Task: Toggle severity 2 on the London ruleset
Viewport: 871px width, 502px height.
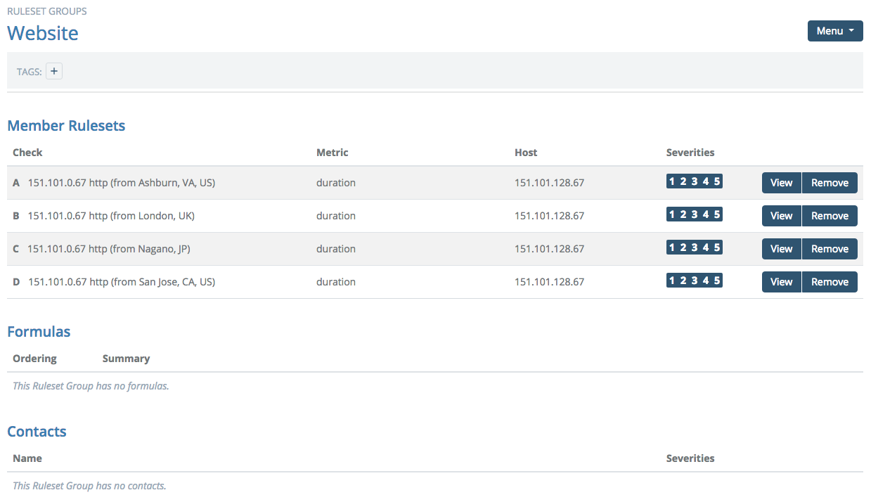Action: click(683, 214)
